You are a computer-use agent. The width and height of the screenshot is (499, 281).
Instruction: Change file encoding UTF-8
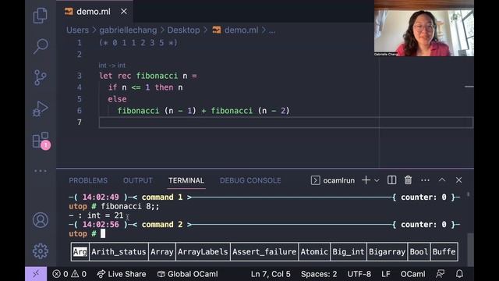click(359, 274)
